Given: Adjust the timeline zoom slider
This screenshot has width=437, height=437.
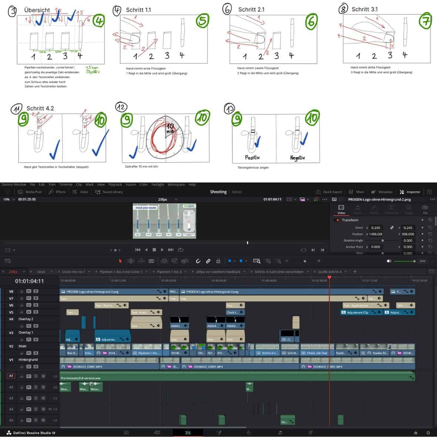Looking at the screenshot, I should 305,261.
